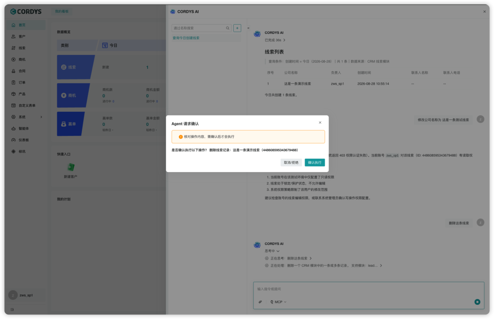Select the blue 赢单 category card
The image size is (494, 319).
[70, 124]
